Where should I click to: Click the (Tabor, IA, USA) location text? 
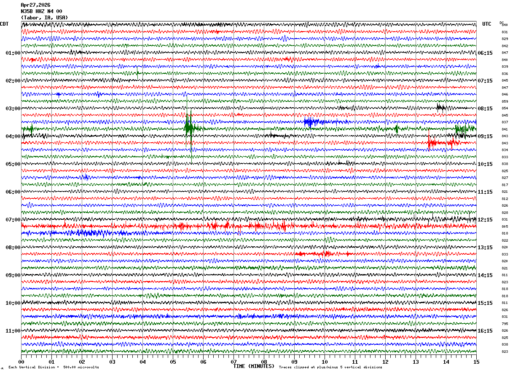[44, 18]
